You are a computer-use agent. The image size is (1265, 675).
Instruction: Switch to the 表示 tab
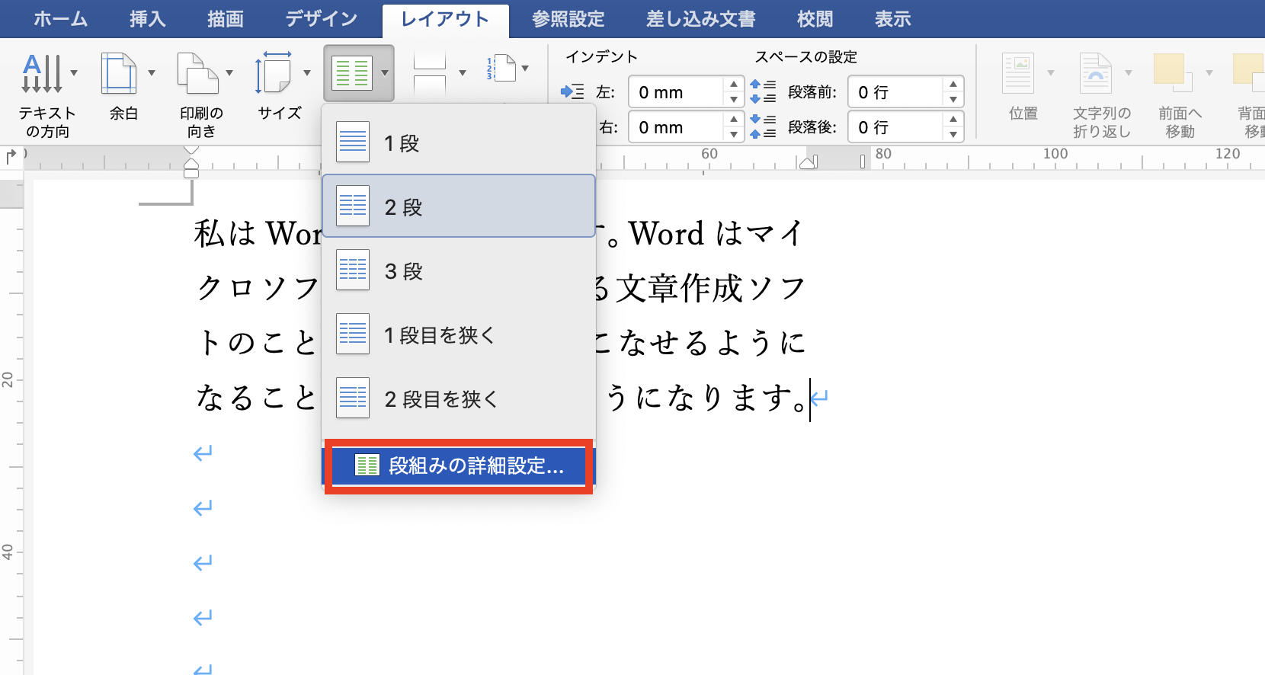tap(893, 19)
